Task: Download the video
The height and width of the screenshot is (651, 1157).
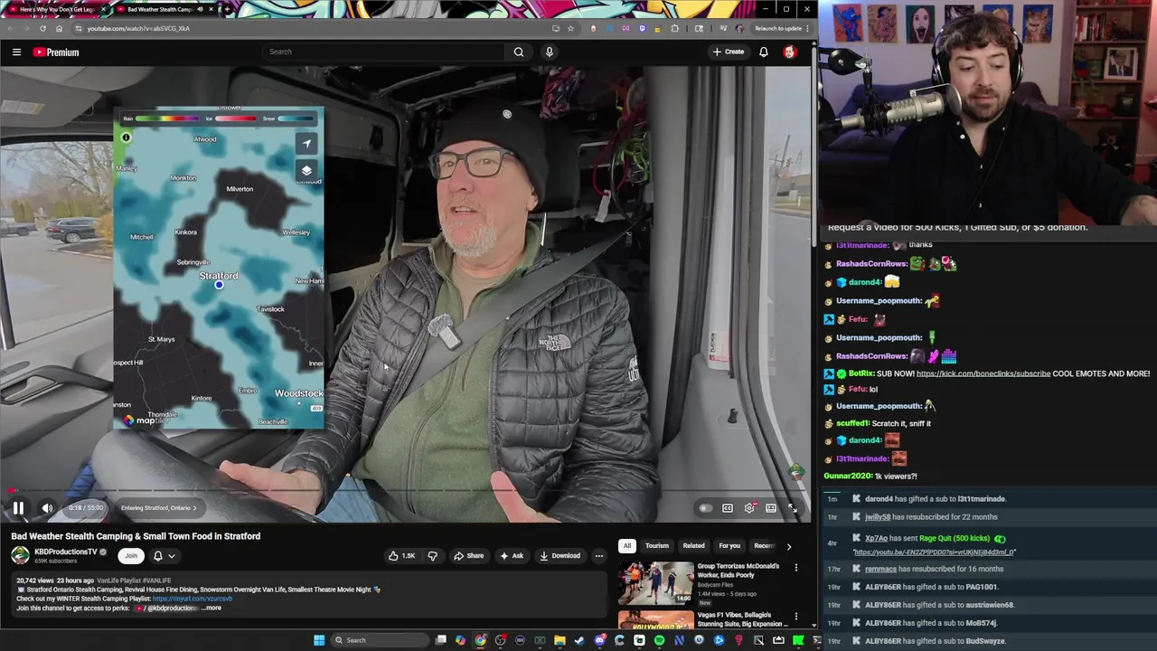Action: click(x=560, y=556)
